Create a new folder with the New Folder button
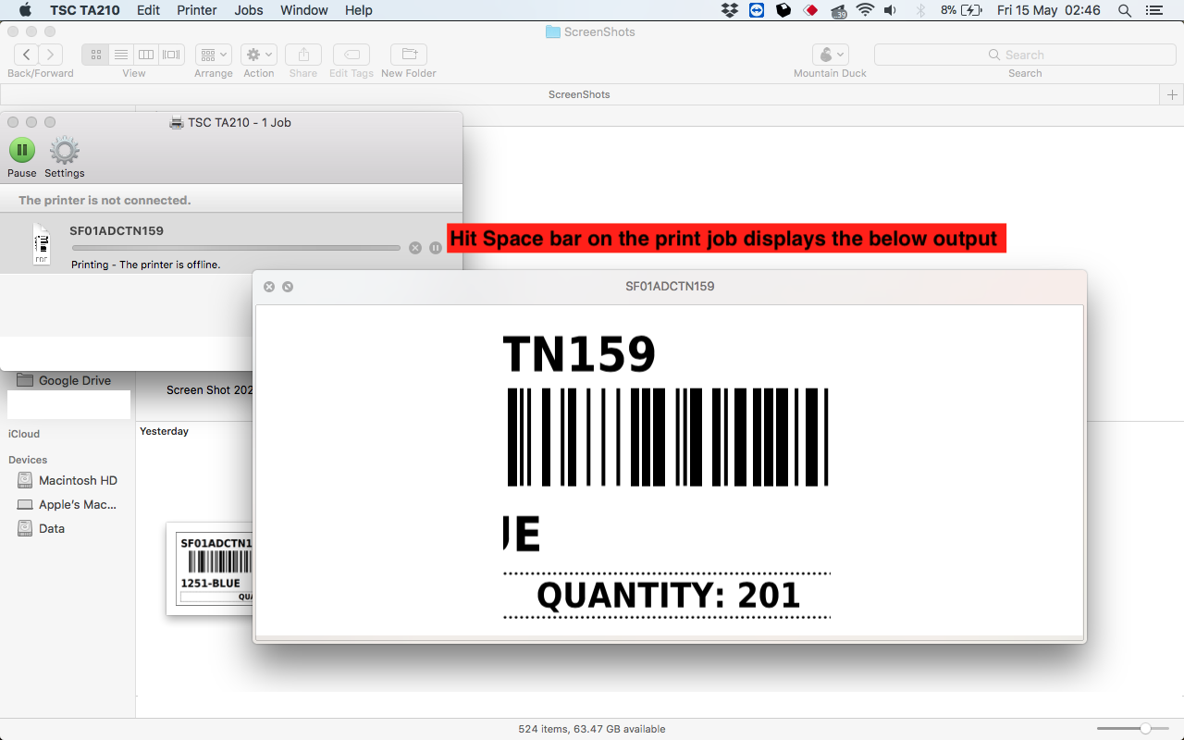 point(408,54)
